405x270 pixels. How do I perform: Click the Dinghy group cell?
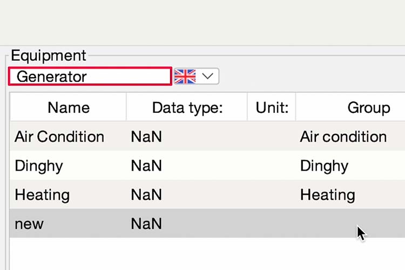tap(324, 166)
